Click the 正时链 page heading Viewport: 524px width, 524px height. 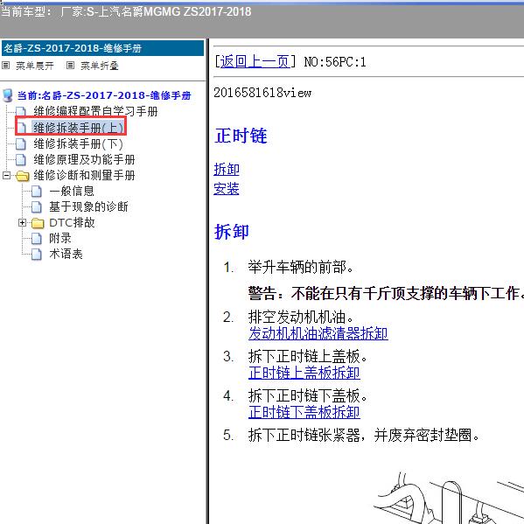(x=241, y=136)
